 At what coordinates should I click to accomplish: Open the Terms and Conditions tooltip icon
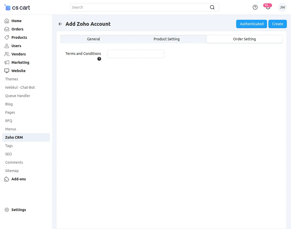coord(99,59)
